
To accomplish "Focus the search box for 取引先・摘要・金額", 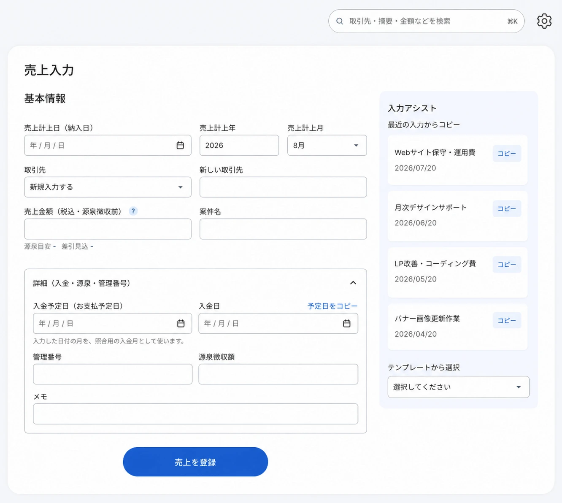I will click(x=426, y=21).
